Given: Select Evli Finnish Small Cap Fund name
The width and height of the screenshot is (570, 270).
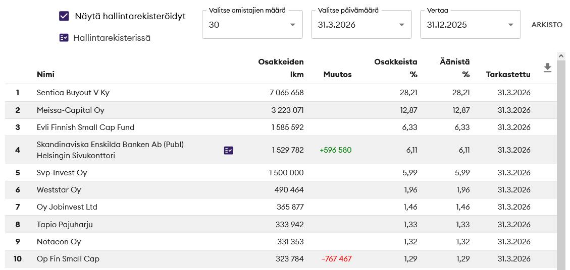Looking at the screenshot, I should click(x=85, y=128).
